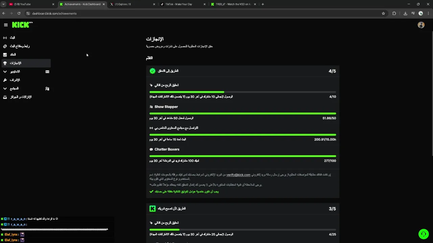Expand the Community section chevron in sidebar
The height and width of the screenshot is (243, 433).
pos(5,88)
